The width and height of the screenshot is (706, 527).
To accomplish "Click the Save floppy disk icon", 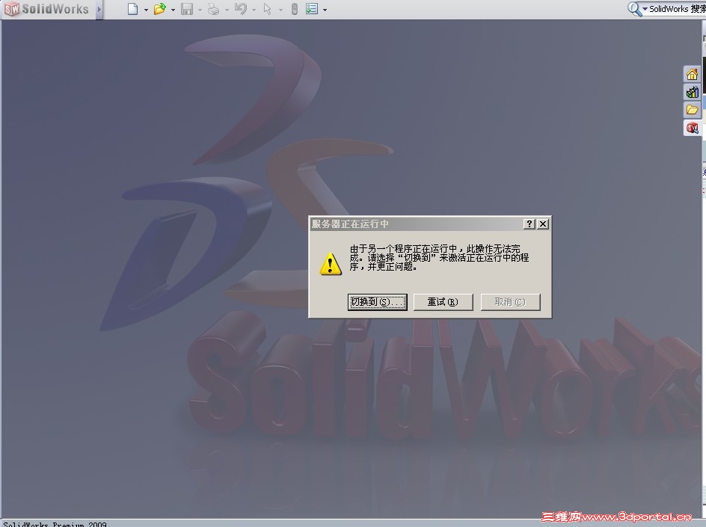I will (186, 9).
